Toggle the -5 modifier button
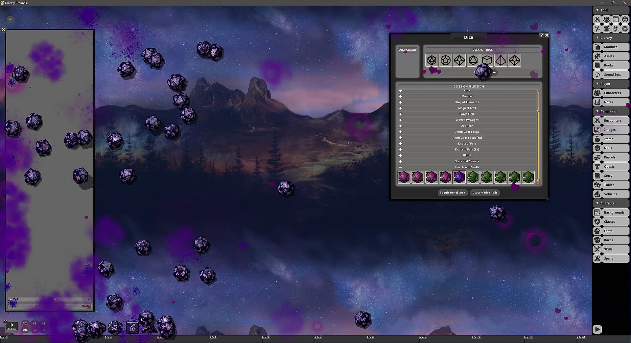The image size is (631, 343). [x=43, y=330]
